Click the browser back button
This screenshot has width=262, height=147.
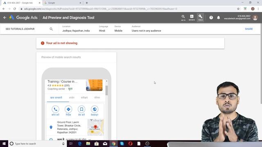click(4, 9)
